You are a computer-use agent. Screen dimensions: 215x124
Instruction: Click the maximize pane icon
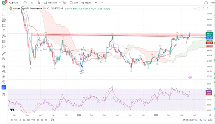point(203,9)
